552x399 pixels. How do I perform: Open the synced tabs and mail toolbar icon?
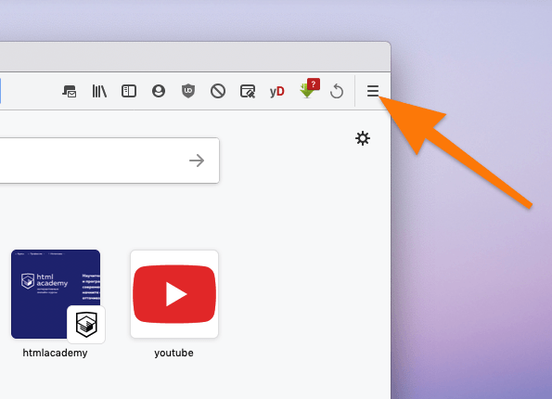point(70,91)
